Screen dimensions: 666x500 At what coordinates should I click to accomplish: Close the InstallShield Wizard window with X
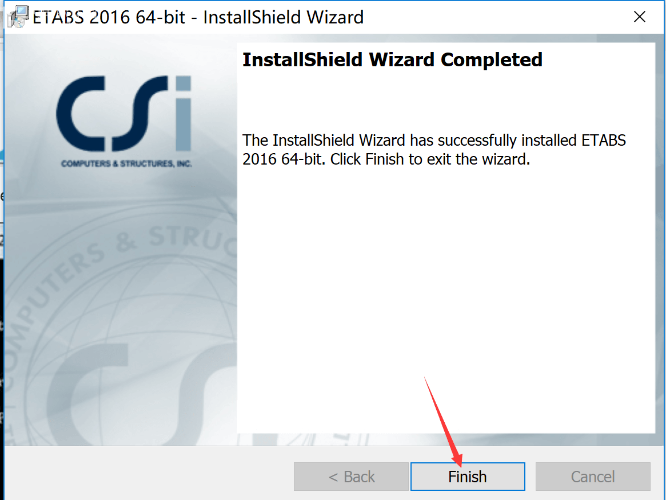[x=639, y=17]
